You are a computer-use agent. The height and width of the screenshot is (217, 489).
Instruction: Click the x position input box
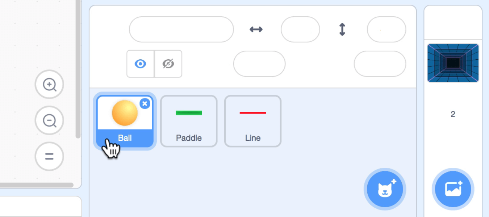[x=300, y=29]
